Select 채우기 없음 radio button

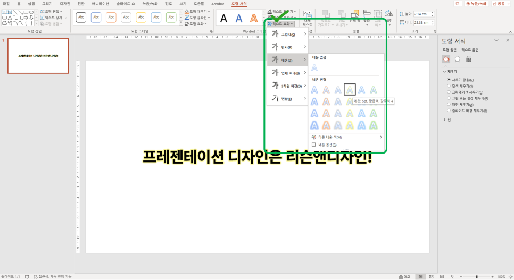point(449,80)
